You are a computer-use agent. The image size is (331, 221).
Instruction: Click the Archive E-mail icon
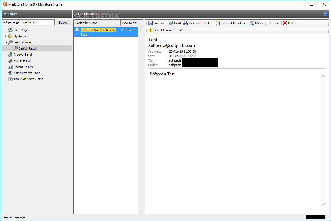[10, 54]
